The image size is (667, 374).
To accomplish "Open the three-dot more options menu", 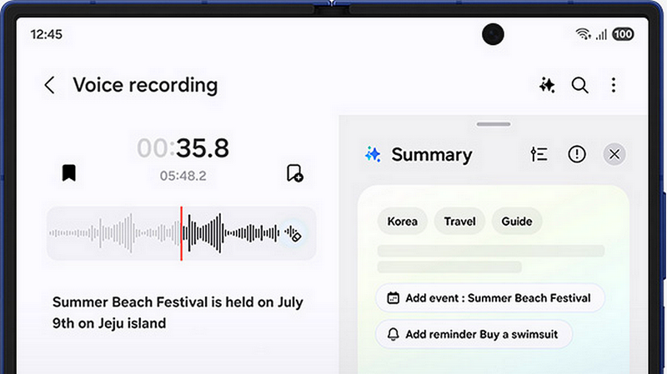I will tap(614, 85).
